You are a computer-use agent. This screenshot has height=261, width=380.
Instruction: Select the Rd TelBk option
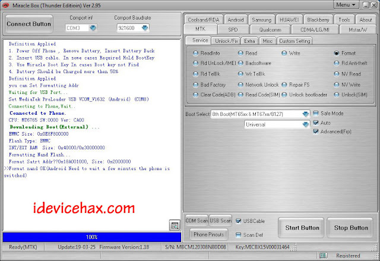195,74
